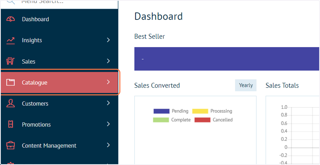320x165 pixels.
Task: Open the Customers menu item
Action: point(59,103)
